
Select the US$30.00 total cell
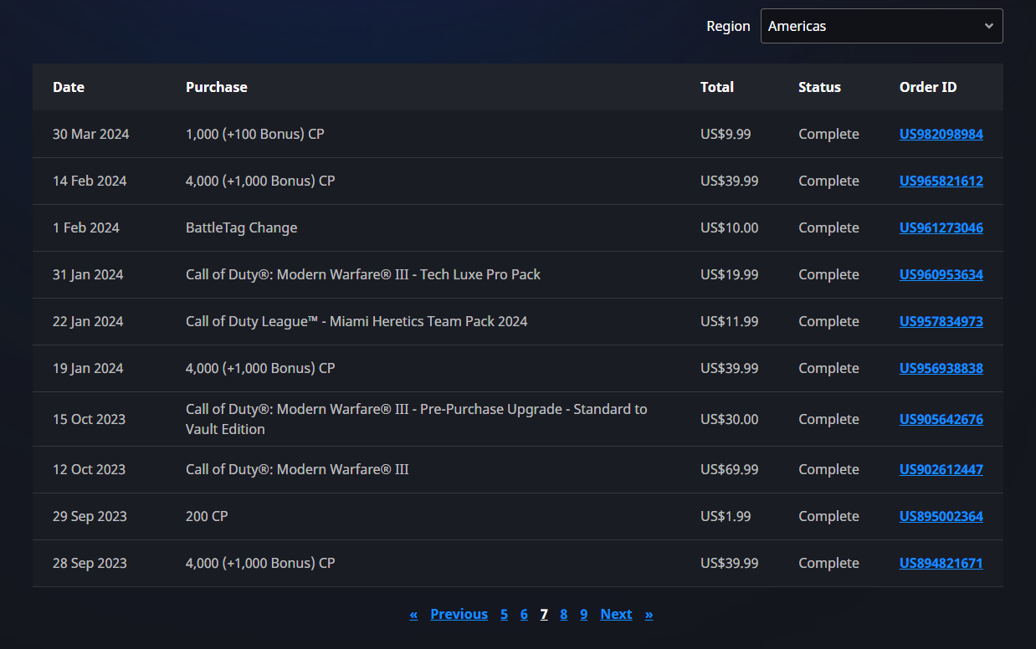click(730, 419)
